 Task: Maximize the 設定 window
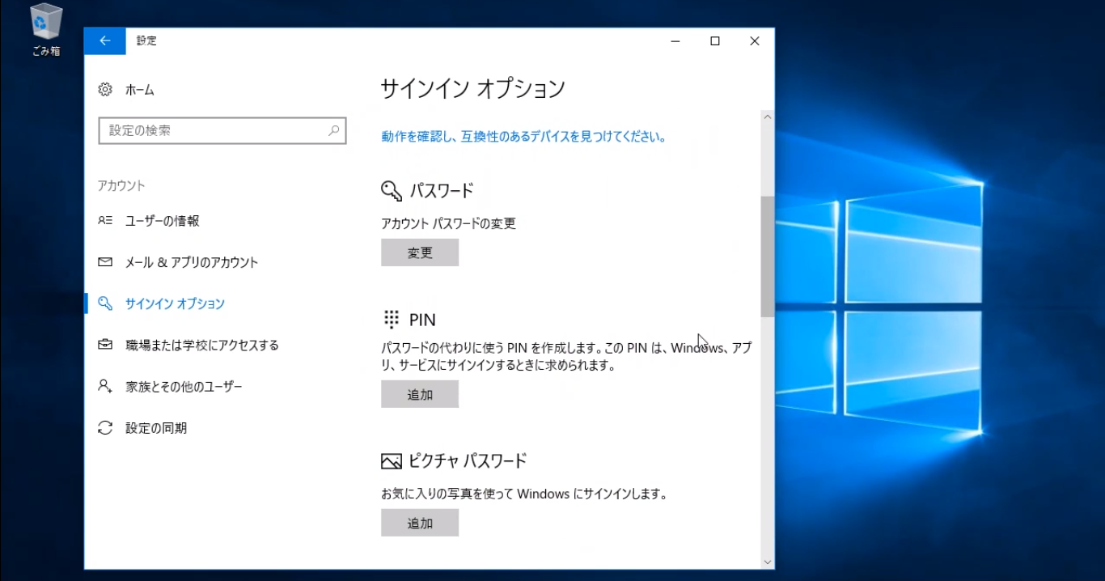pos(715,41)
